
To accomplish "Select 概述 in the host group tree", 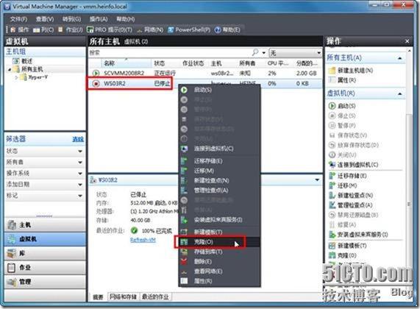I will click(x=26, y=61).
